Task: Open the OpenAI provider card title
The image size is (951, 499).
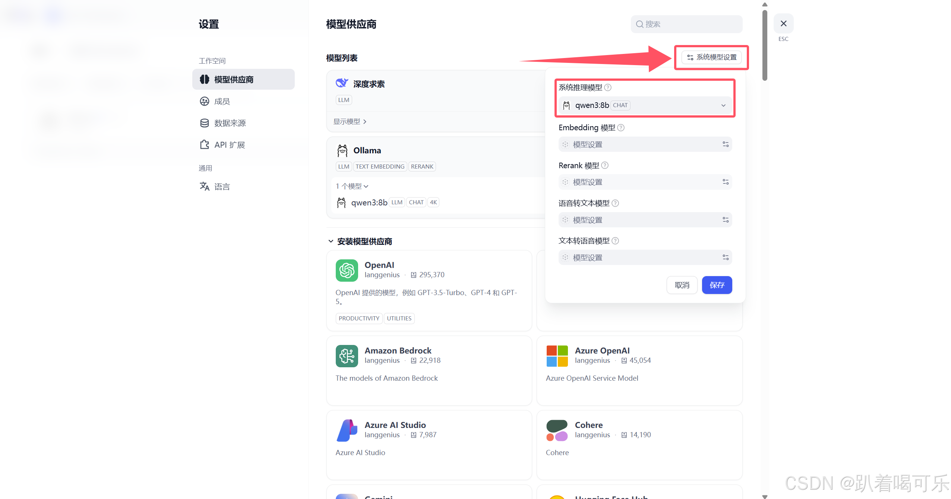Action: pyautogui.click(x=379, y=265)
